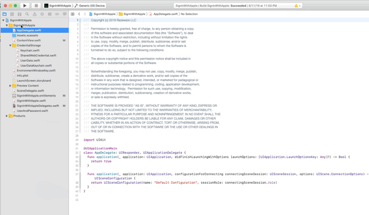Image resolution: width=369 pixels, height=215 pixels.
Task: Collapse the CredentialStorage group
Action: (x=10, y=45)
